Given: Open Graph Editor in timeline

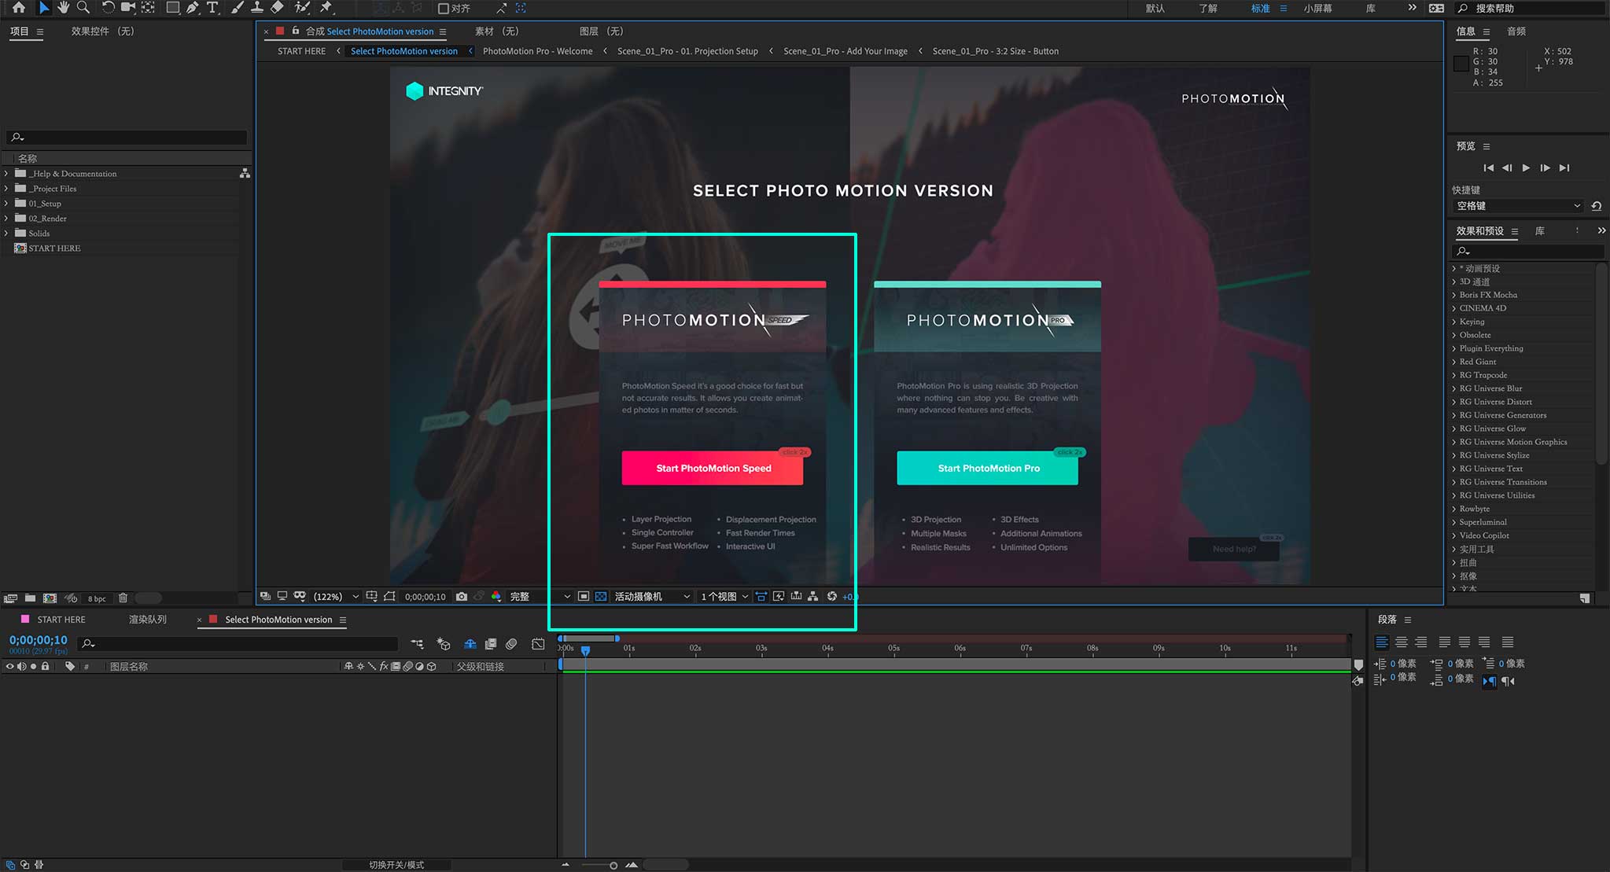Looking at the screenshot, I should point(538,644).
